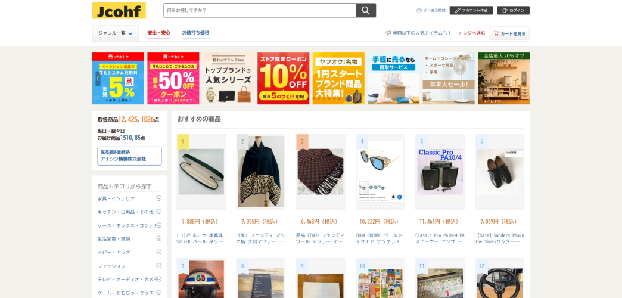Viewport: 622px width, 298px height.
Task: Select the お値打ち価格 tab
Action: 195,33
